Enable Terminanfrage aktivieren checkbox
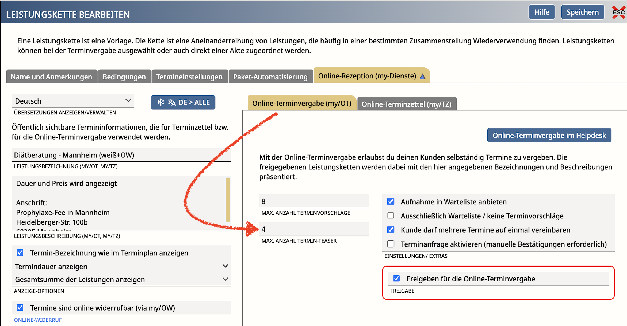This screenshot has width=627, height=326. point(391,244)
